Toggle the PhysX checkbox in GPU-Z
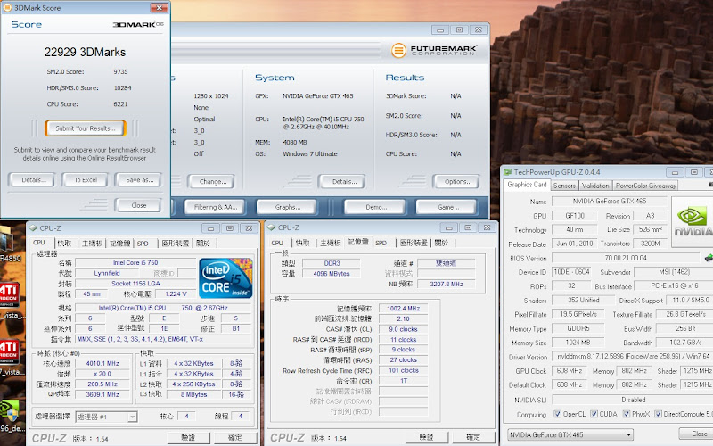This screenshot has width=713, height=446. (x=627, y=414)
